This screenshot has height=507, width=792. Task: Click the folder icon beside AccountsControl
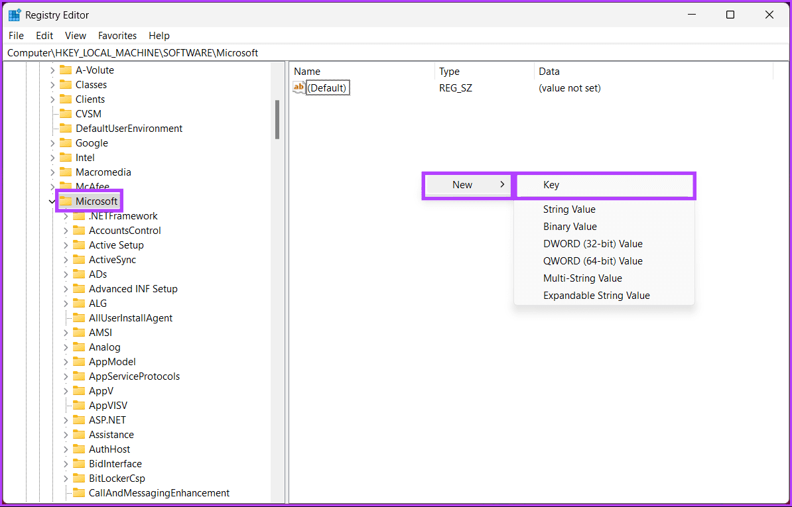coord(79,231)
